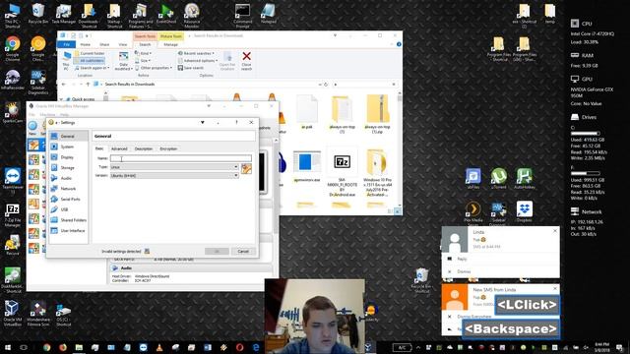
Task: Switch to the Encryption tab
Action: [x=168, y=148]
